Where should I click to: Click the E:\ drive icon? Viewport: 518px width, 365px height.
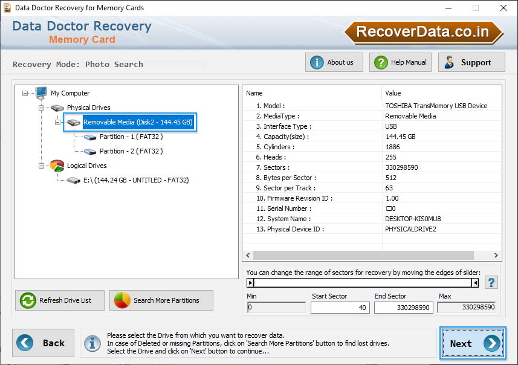coord(74,180)
